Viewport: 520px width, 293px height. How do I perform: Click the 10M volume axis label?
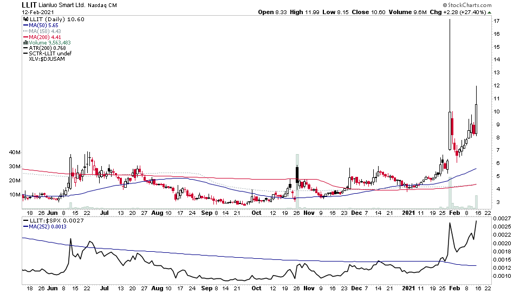click(x=15, y=195)
